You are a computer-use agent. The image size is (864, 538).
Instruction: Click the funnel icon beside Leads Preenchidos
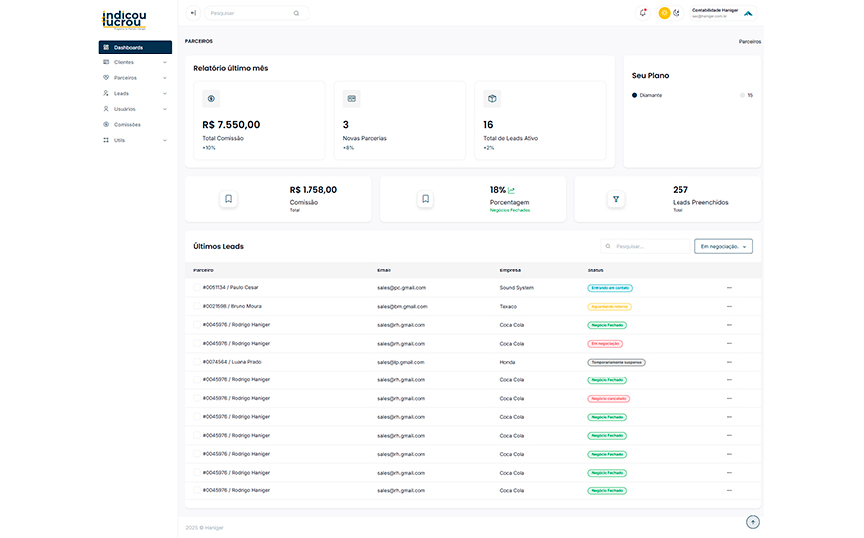[616, 199]
